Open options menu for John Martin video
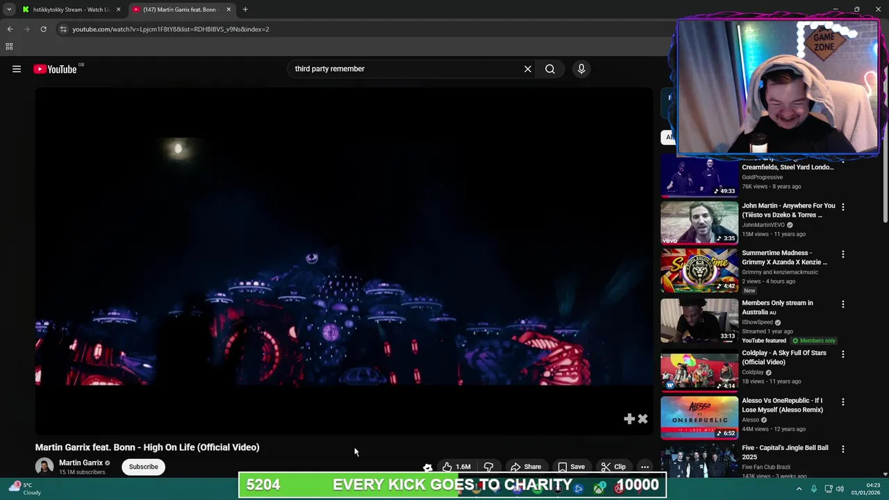The image size is (889, 500). click(x=843, y=207)
